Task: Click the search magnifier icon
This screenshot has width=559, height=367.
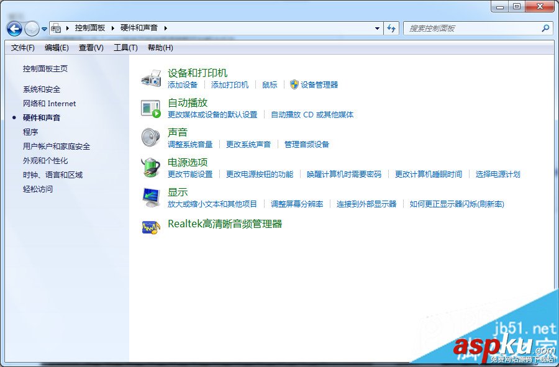Action: point(545,27)
